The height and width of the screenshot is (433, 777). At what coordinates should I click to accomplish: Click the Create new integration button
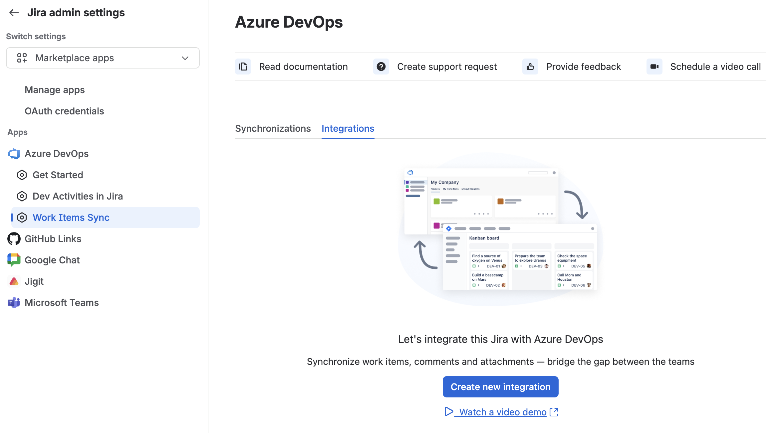[x=501, y=387]
